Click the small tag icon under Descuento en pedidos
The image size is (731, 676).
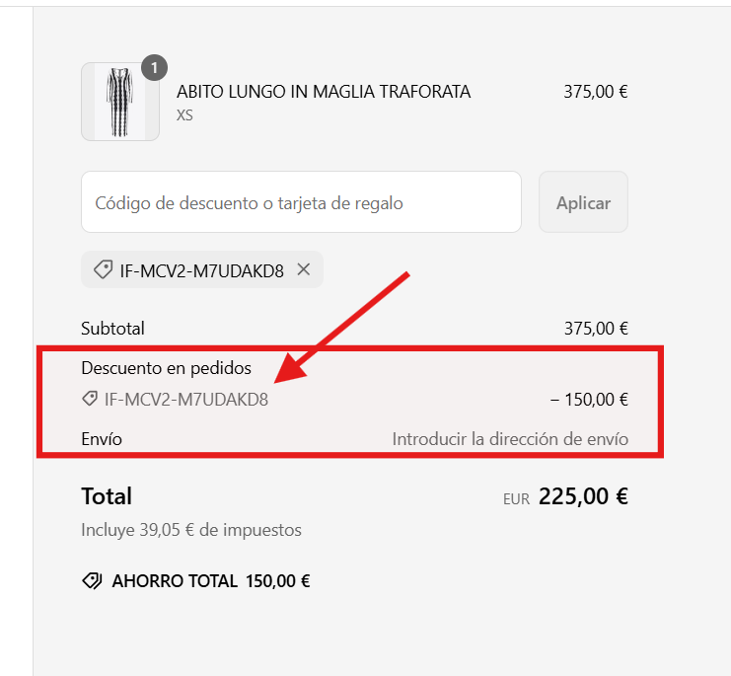(x=90, y=399)
